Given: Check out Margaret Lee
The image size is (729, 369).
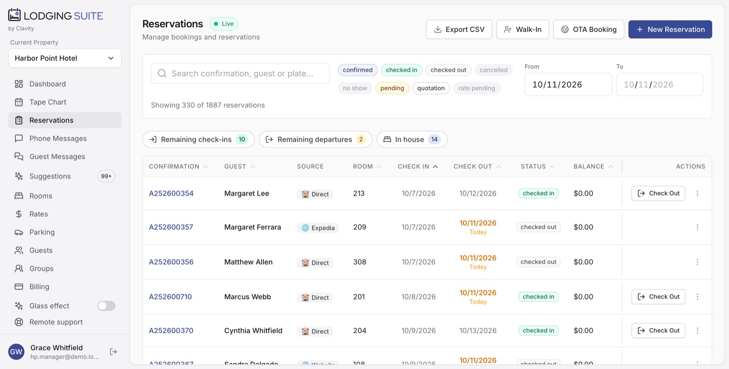Looking at the screenshot, I should [x=658, y=194].
